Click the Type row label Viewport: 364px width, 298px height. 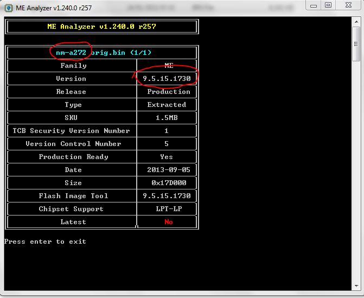(73, 105)
